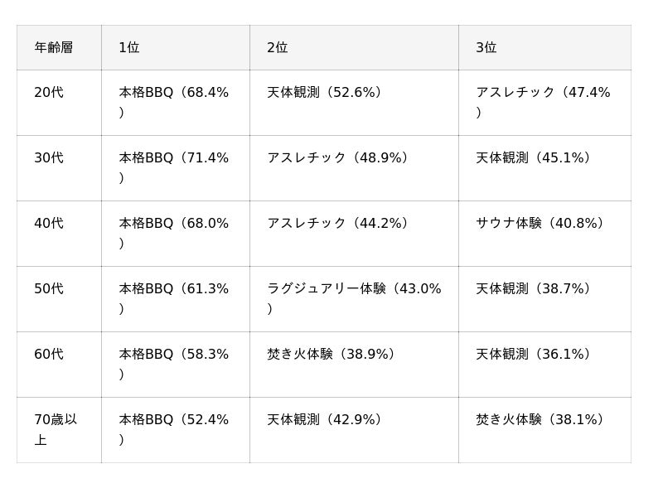Image resolution: width=663 pixels, height=488 pixels.
Task: Select the 本格BBQ（71.4%）cell
Action: point(173,167)
